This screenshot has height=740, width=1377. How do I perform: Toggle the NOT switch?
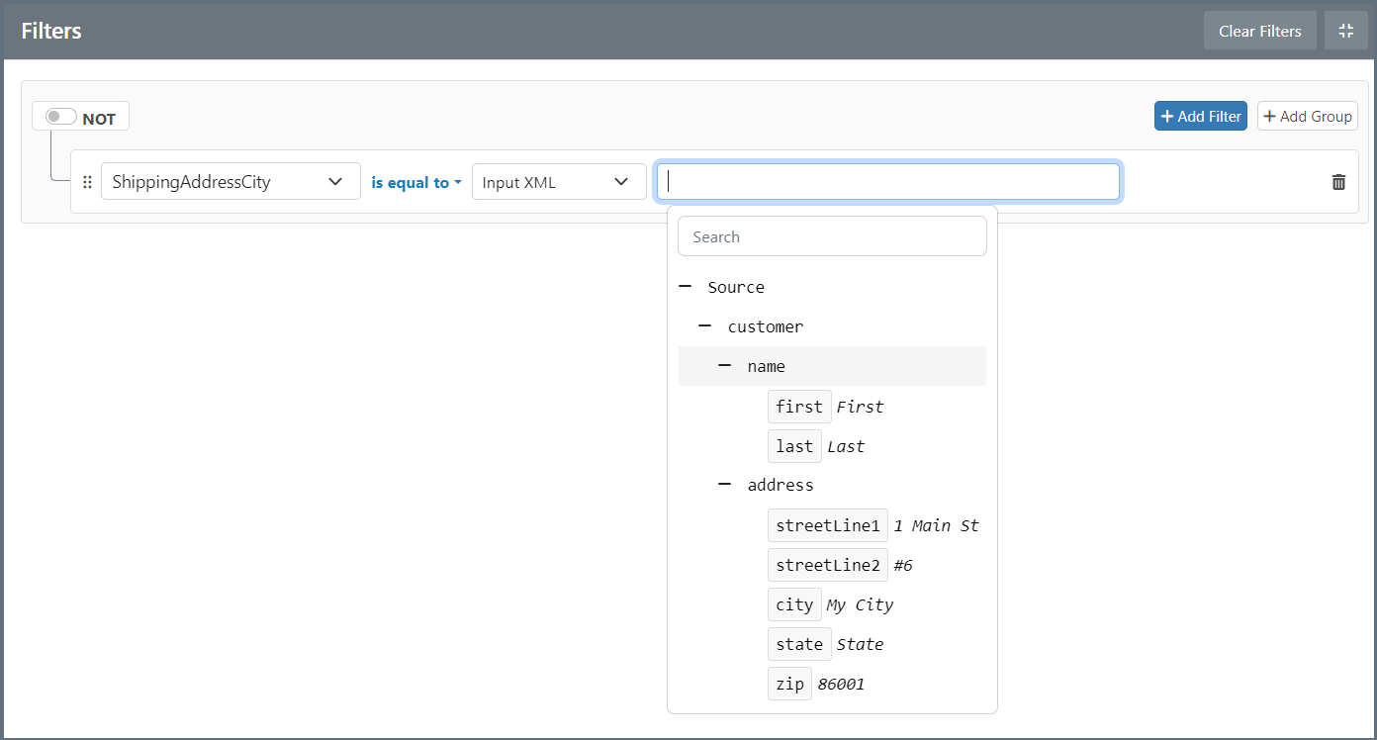[x=61, y=117]
